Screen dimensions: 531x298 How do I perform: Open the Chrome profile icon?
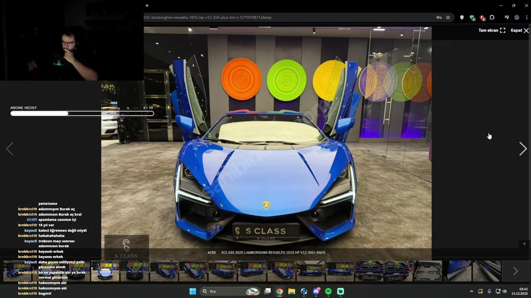pos(516,17)
